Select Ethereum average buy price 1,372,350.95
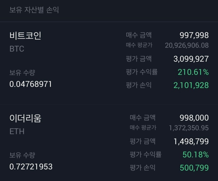 [189, 128]
